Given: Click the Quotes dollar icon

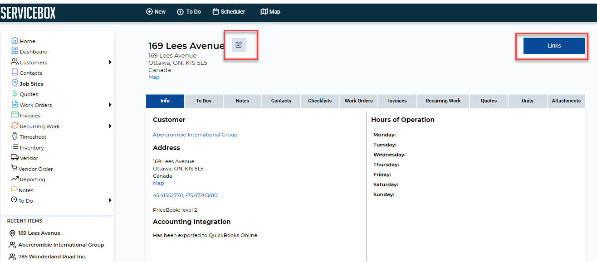Looking at the screenshot, I should coord(15,94).
